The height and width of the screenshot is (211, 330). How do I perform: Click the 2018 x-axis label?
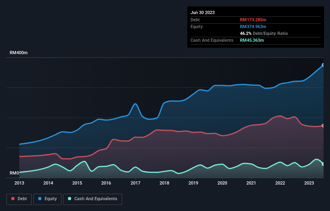[x=164, y=183]
